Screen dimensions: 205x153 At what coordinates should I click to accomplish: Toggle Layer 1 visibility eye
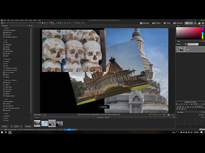click(177, 49)
